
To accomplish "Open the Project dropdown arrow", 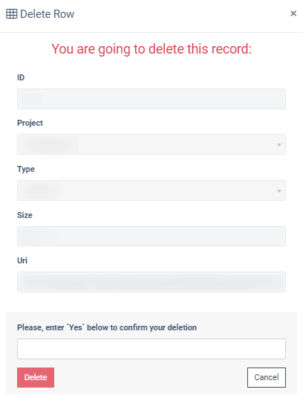I will pos(279,145).
